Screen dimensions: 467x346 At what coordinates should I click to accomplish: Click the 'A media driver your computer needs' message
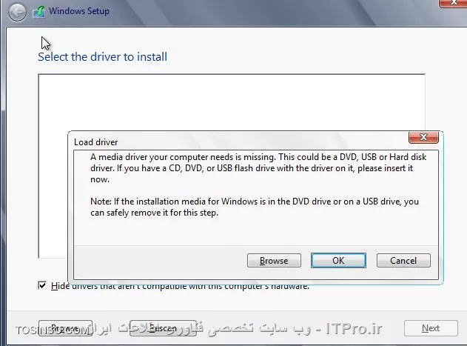[258, 168]
